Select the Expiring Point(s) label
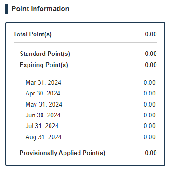Screen dimensions: 170x169 (44, 65)
